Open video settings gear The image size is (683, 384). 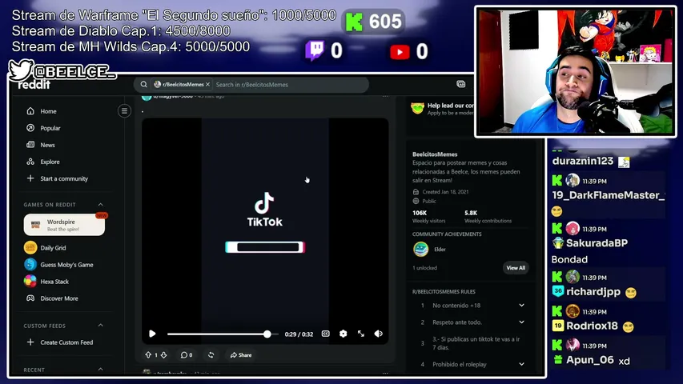344,334
